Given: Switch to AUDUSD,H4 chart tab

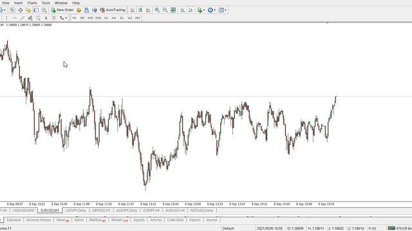Looking at the screenshot, I should (175, 210).
